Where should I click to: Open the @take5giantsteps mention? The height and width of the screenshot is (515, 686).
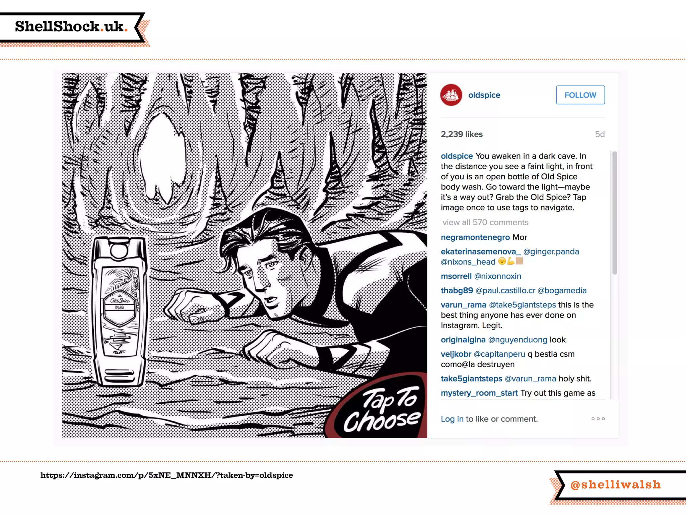[x=522, y=305]
